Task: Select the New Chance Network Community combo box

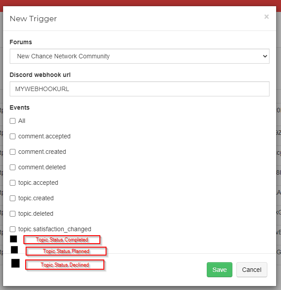Action: 139,56
